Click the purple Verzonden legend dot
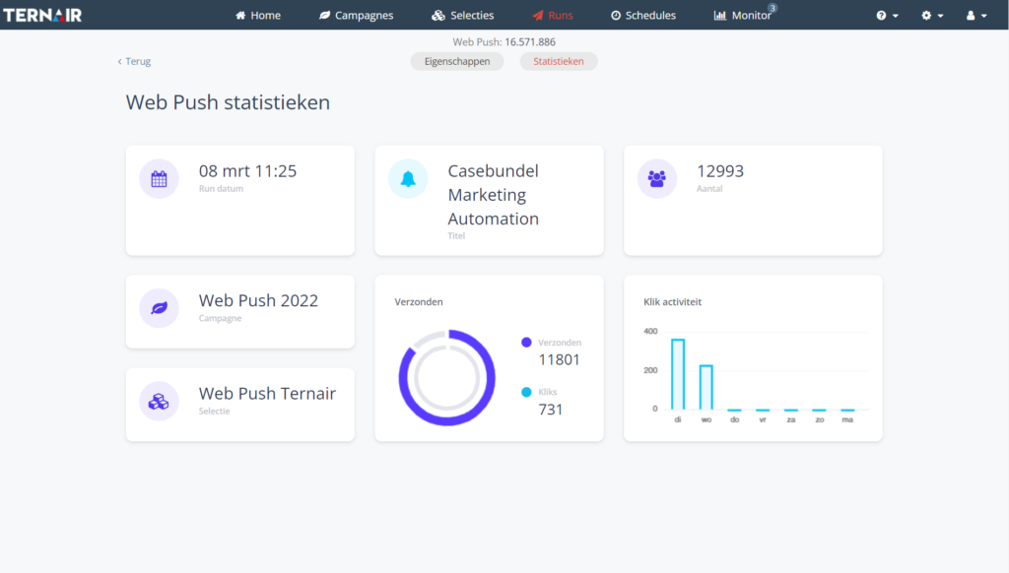 (526, 343)
